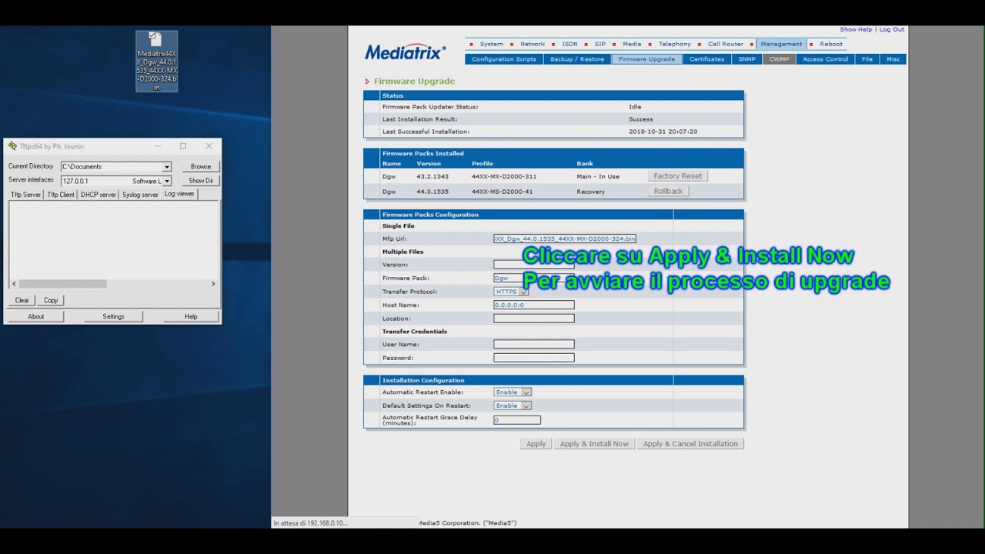The image size is (985, 554).
Task: Open the Management menu
Action: (781, 44)
